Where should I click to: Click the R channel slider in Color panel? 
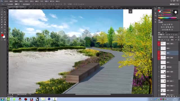[x=167, y=10]
